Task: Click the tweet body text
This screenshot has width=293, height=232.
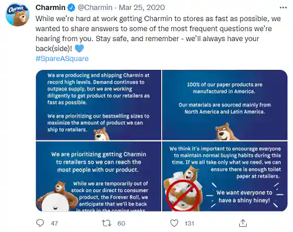Action: pyautogui.click(x=158, y=33)
